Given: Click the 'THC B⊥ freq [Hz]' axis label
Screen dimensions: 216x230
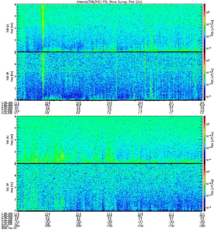Looking at the screenshot, I should coord(10,139).
